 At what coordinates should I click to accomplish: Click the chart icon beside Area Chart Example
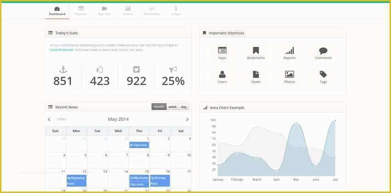[x=205, y=108]
